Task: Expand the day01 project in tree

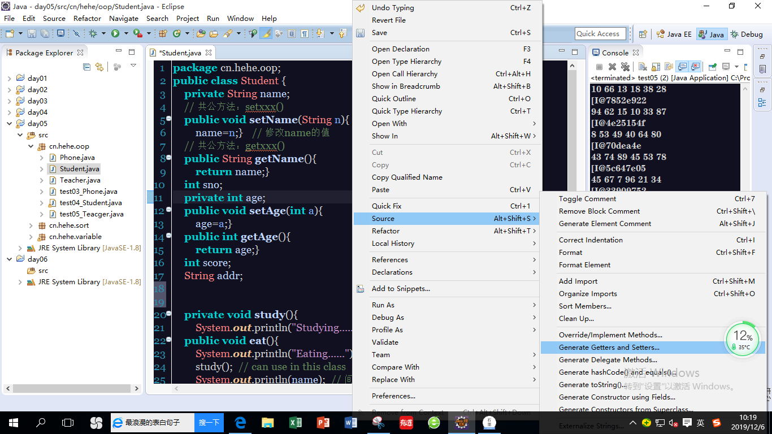Action: coord(9,79)
